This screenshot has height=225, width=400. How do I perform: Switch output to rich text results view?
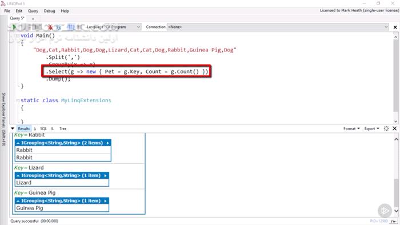pyautogui.click(x=71, y=27)
